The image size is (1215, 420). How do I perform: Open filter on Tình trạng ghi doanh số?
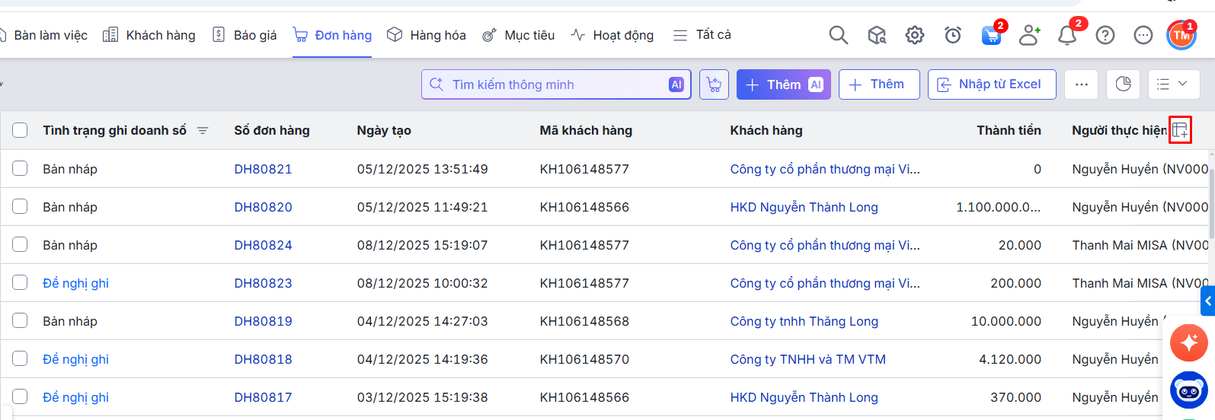tap(203, 130)
